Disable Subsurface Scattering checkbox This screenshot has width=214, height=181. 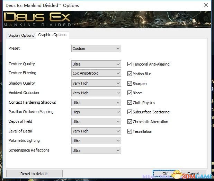(130, 112)
